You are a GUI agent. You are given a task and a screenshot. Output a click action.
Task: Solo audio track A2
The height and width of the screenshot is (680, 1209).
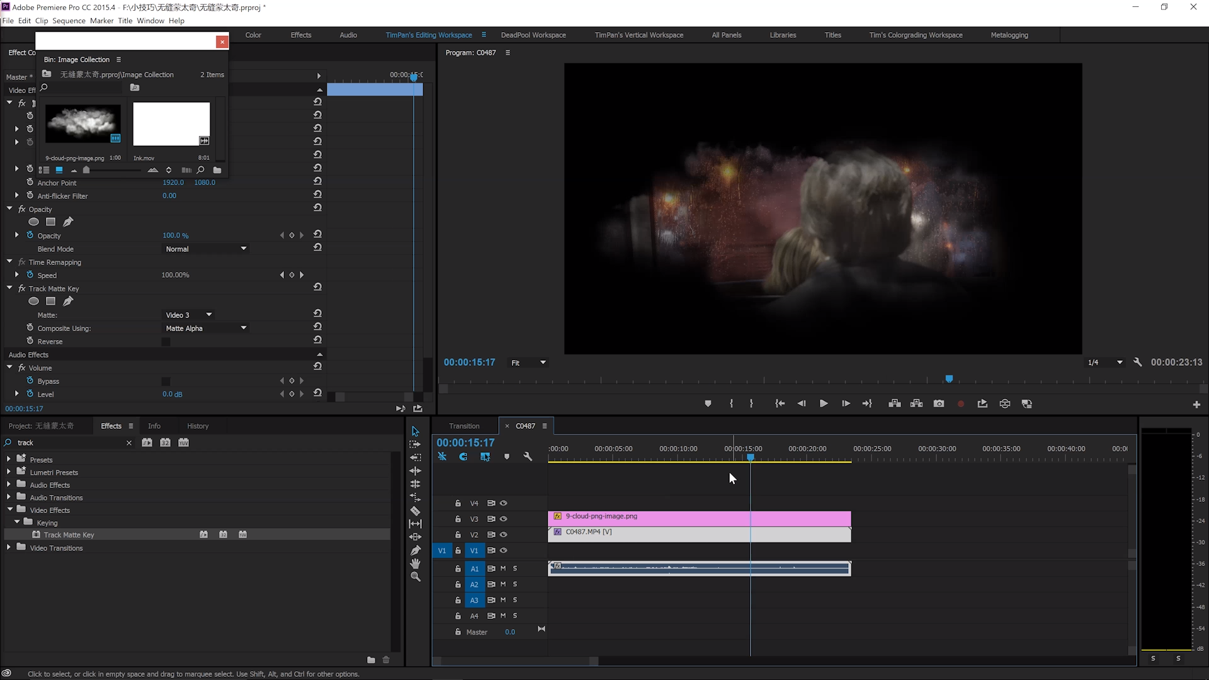[x=514, y=584]
